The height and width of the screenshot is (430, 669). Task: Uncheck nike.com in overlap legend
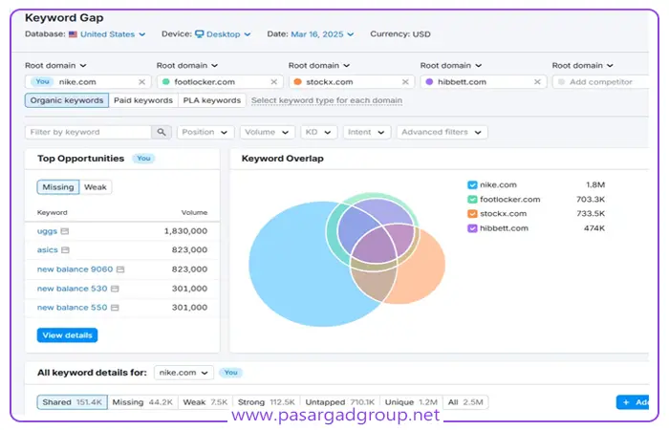(x=472, y=185)
